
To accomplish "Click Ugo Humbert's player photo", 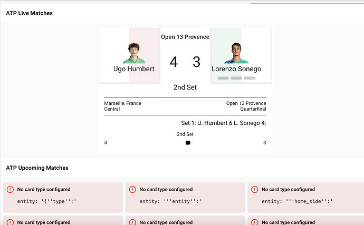I will (134, 53).
